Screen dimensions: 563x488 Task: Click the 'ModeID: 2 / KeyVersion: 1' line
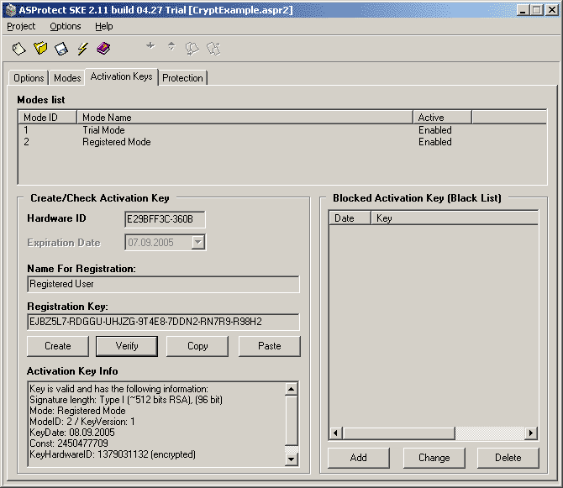(82, 422)
